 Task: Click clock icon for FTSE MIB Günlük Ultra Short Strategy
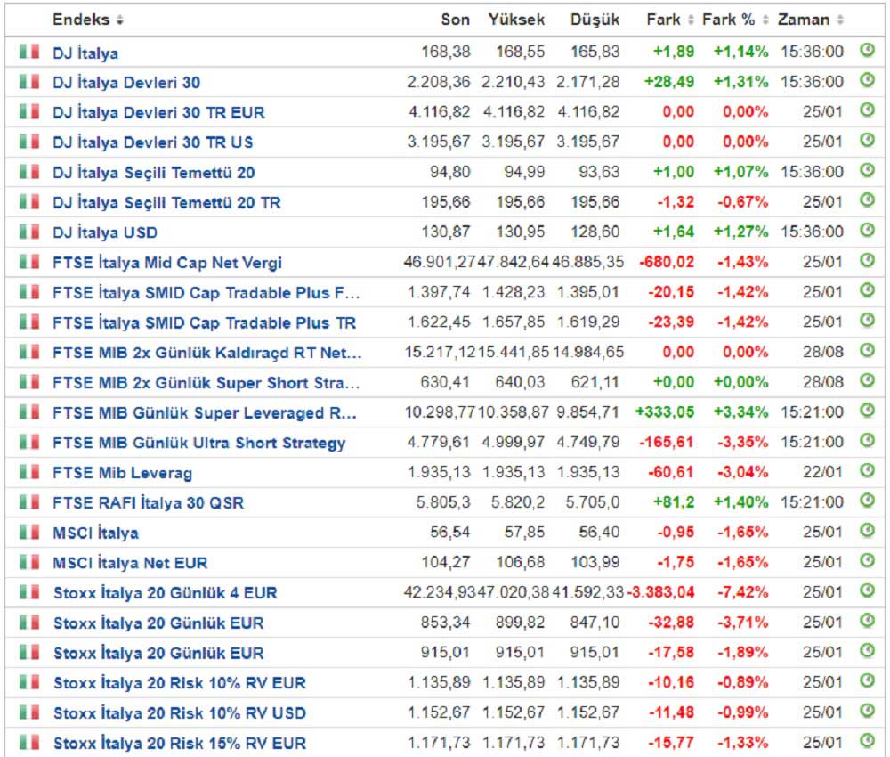coord(867,440)
